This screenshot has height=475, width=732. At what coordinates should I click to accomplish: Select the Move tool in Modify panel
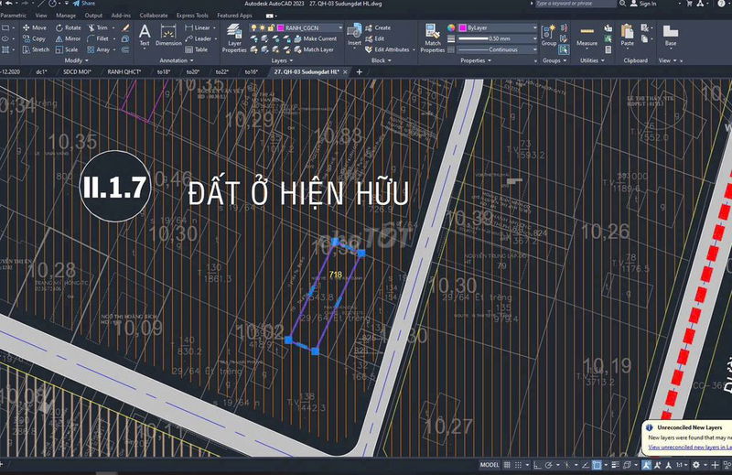[33, 27]
